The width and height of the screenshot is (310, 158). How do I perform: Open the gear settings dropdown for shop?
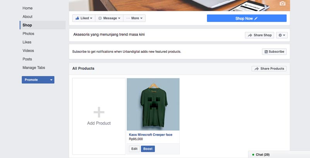point(282,35)
